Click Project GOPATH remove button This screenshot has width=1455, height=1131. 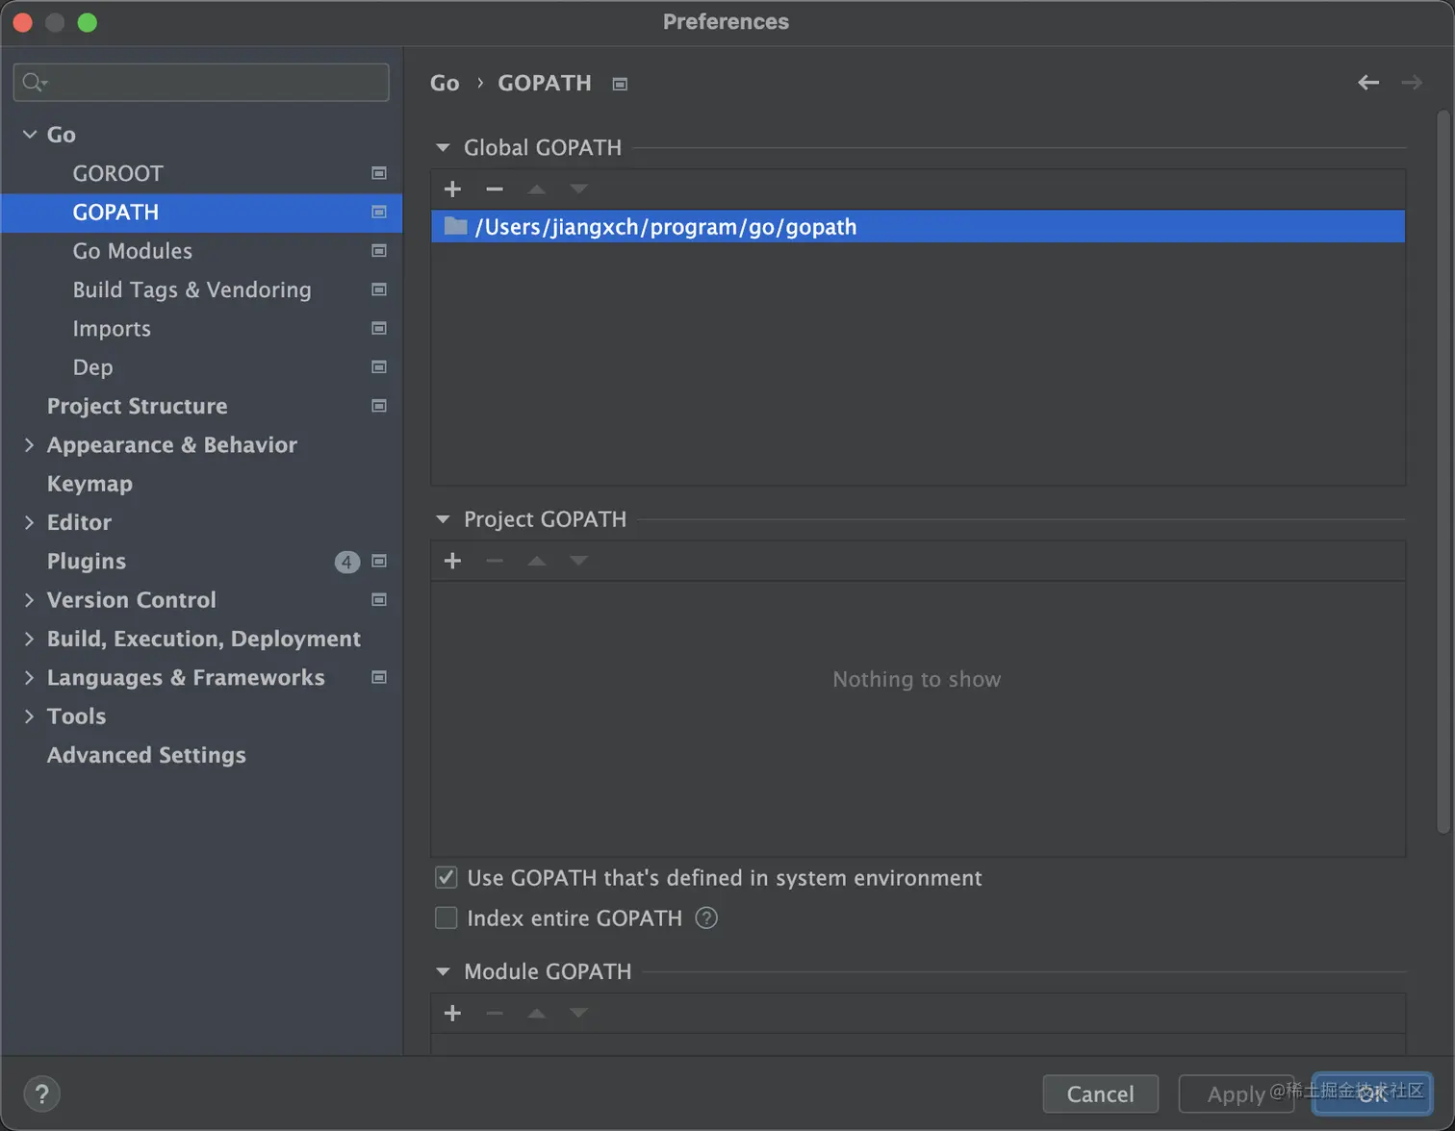point(495,561)
